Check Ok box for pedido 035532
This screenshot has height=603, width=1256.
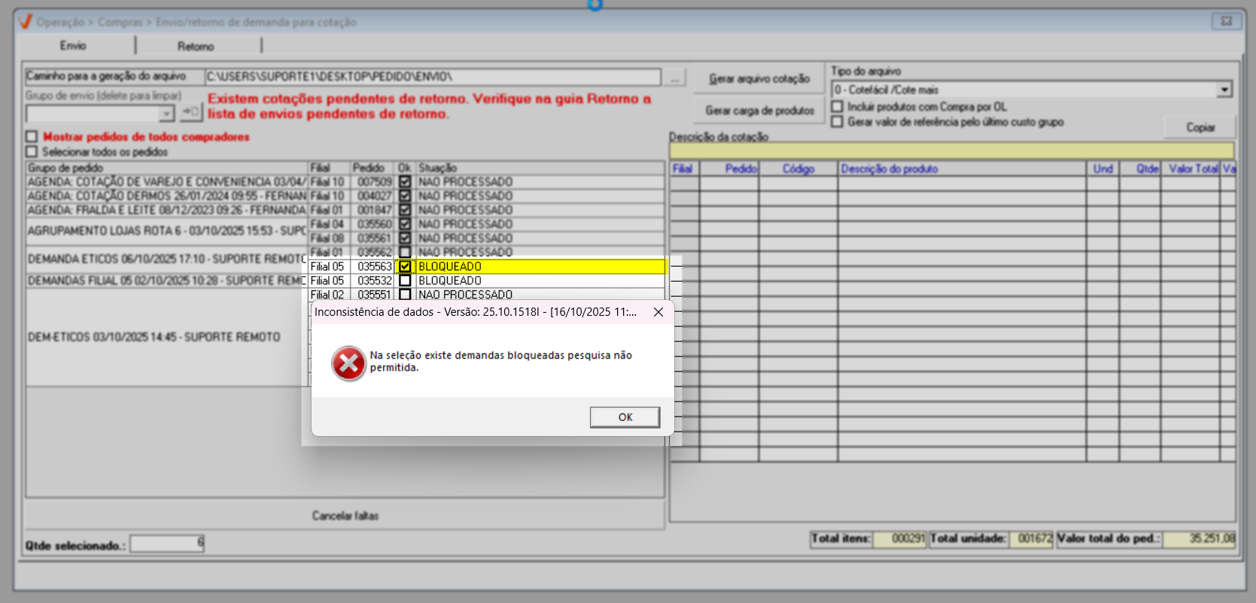405,280
